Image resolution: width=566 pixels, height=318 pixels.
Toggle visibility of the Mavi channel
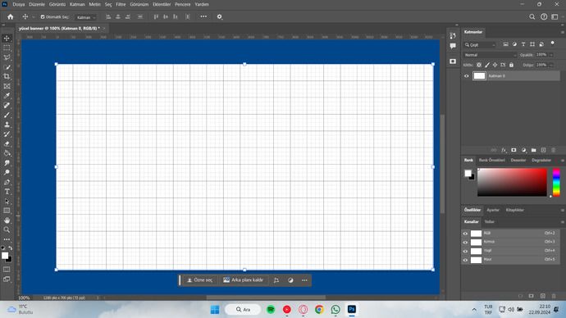coord(465,260)
